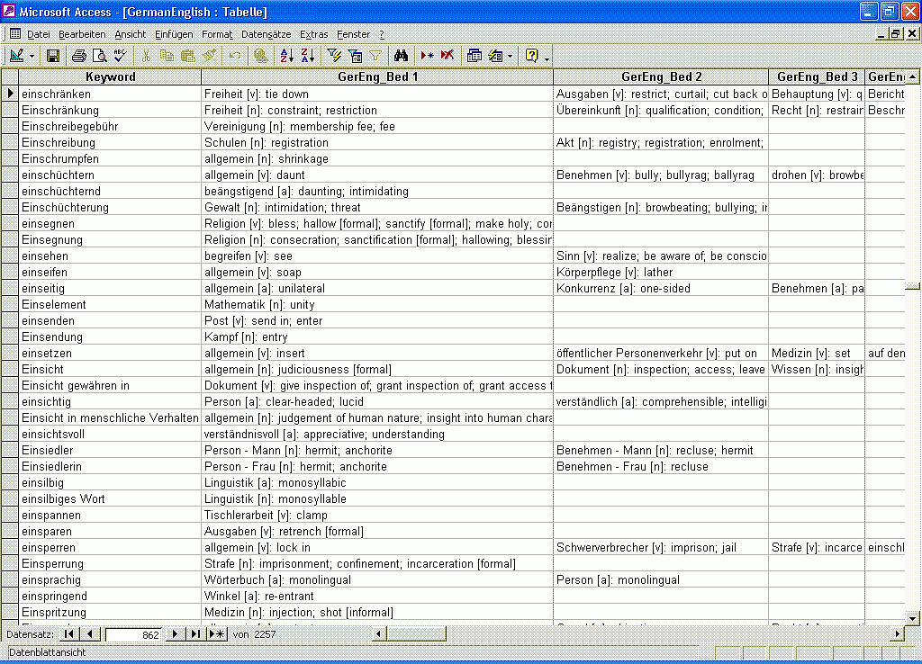Save the table with the floppy disk icon
This screenshot has height=664, width=922.
click(x=53, y=56)
